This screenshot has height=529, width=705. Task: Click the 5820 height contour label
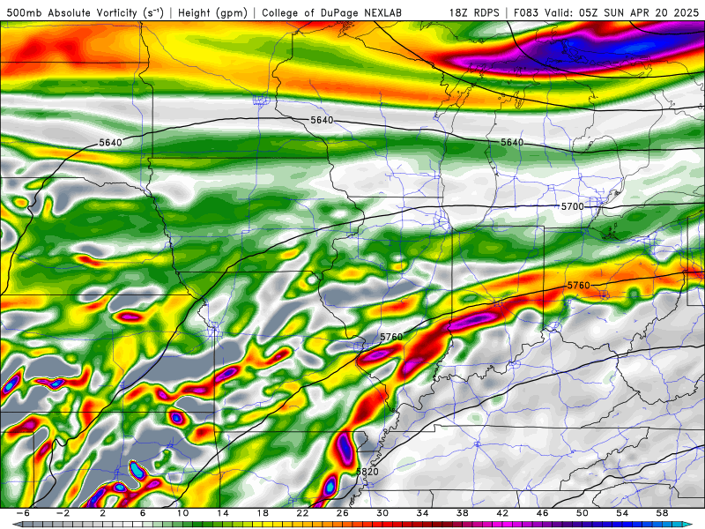click(x=367, y=472)
